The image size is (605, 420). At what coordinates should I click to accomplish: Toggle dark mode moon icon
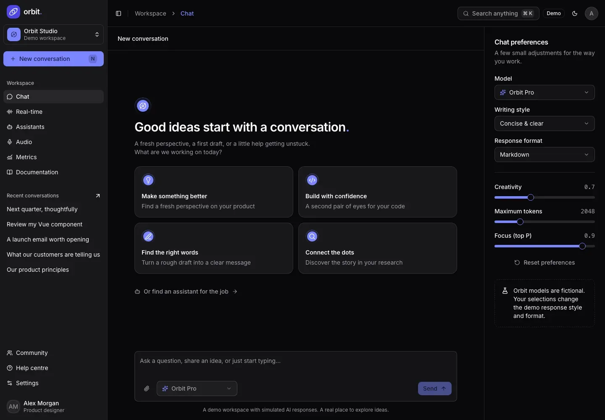[x=575, y=13]
